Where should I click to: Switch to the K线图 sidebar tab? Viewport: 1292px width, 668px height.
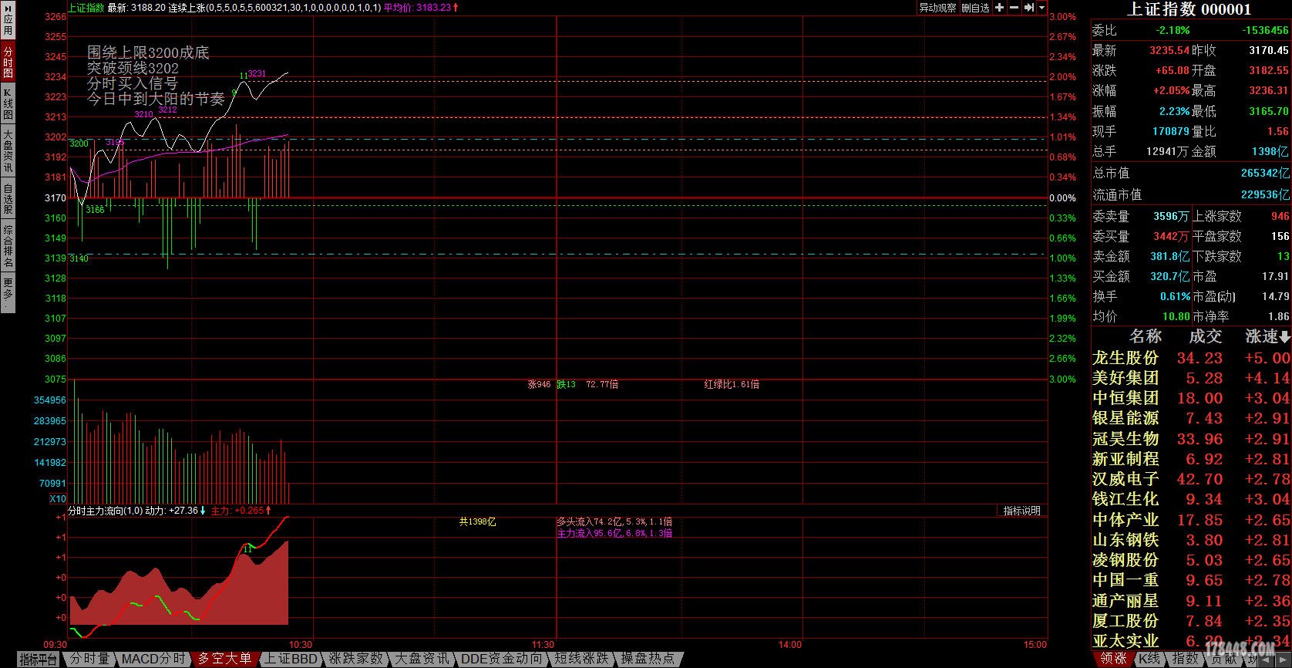tap(8, 103)
